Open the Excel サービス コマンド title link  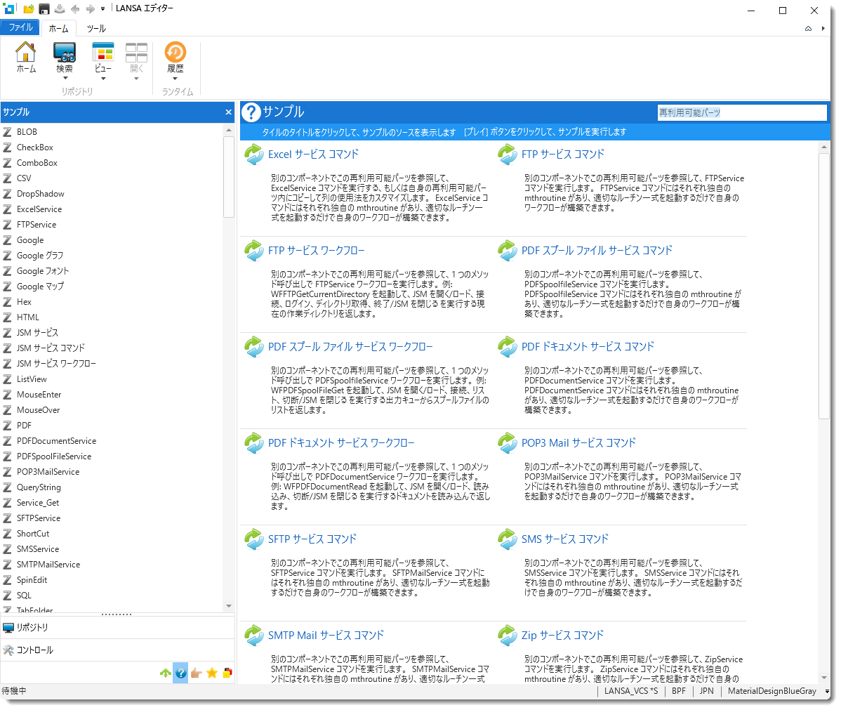(313, 155)
